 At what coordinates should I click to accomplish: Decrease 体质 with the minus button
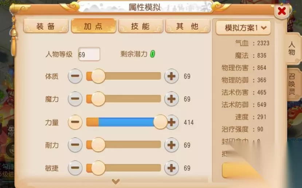[75, 76]
